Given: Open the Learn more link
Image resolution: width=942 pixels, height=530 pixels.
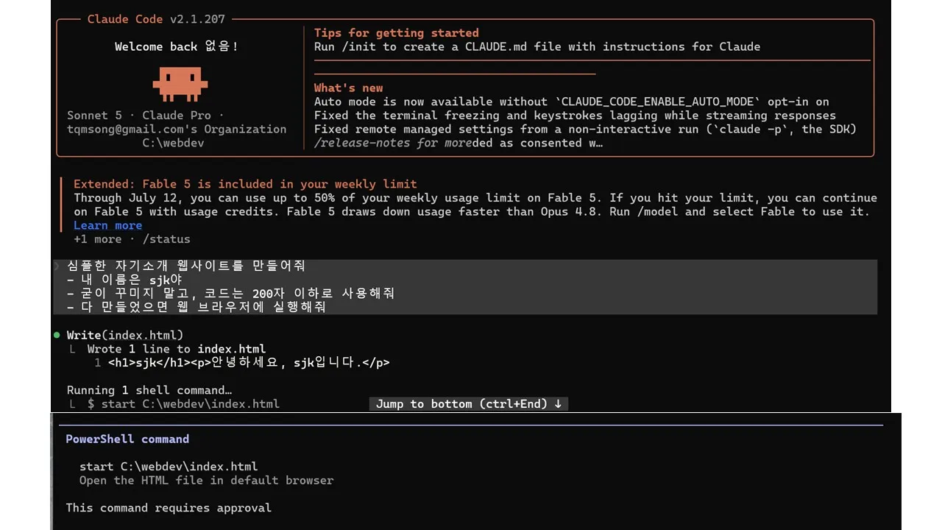Looking at the screenshot, I should pos(107,225).
